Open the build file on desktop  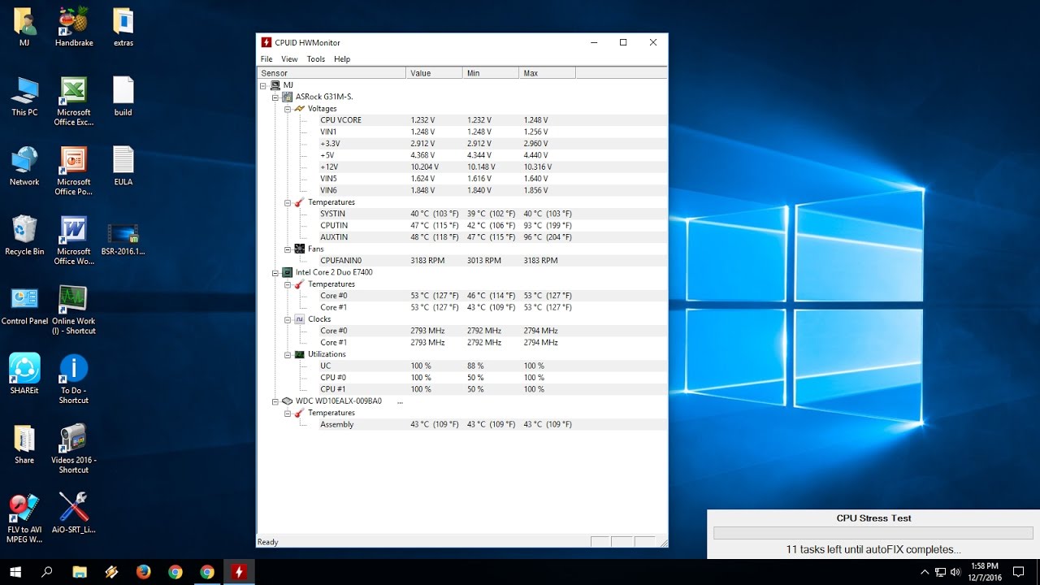[x=123, y=97]
